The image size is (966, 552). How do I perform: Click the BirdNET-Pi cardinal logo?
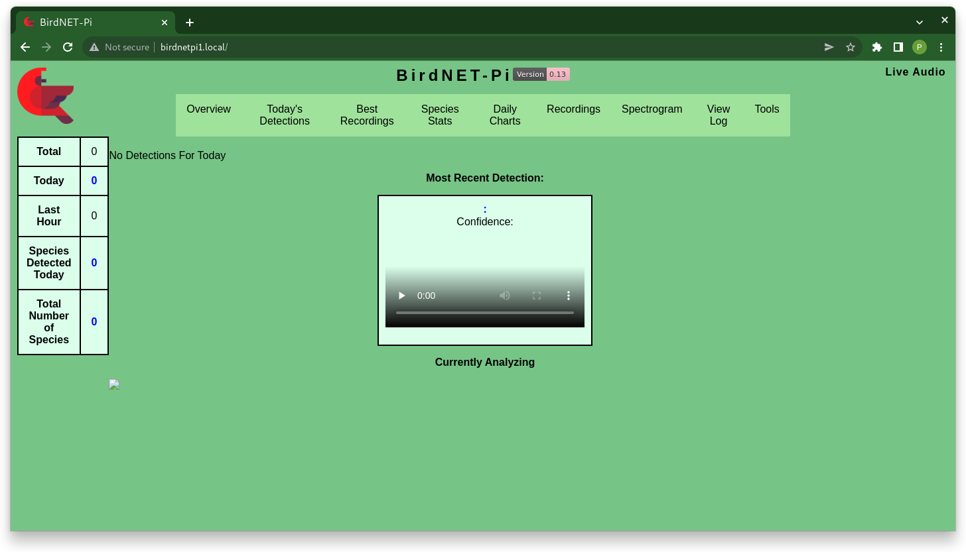[46, 95]
